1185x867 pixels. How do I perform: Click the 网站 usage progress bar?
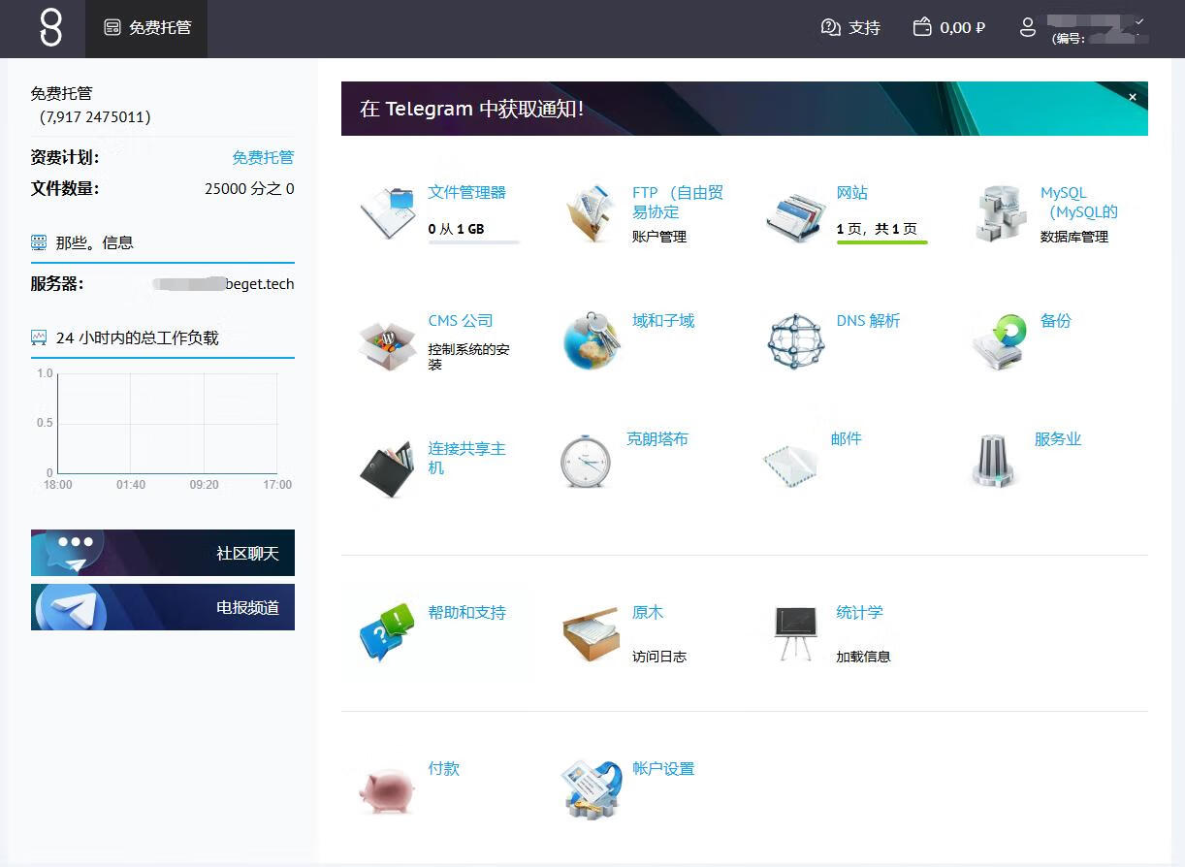point(881,241)
